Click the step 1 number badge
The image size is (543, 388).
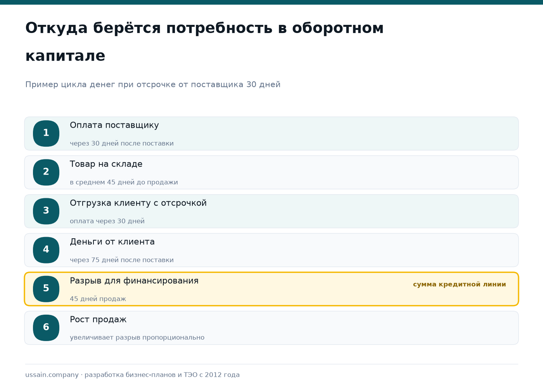[x=46, y=133]
